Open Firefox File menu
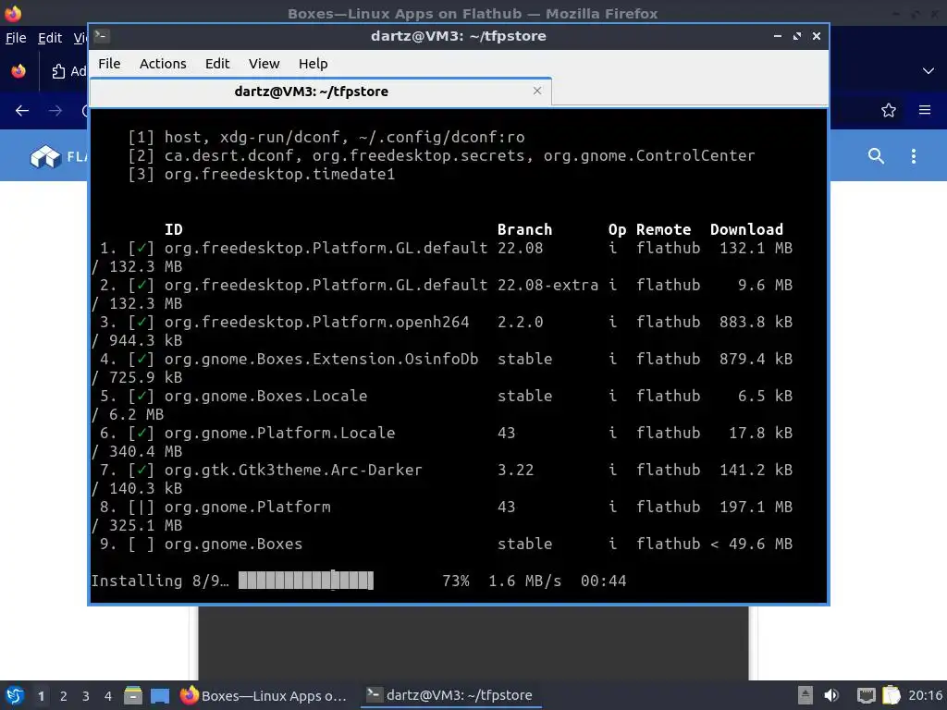The height and width of the screenshot is (710, 947). (x=16, y=38)
